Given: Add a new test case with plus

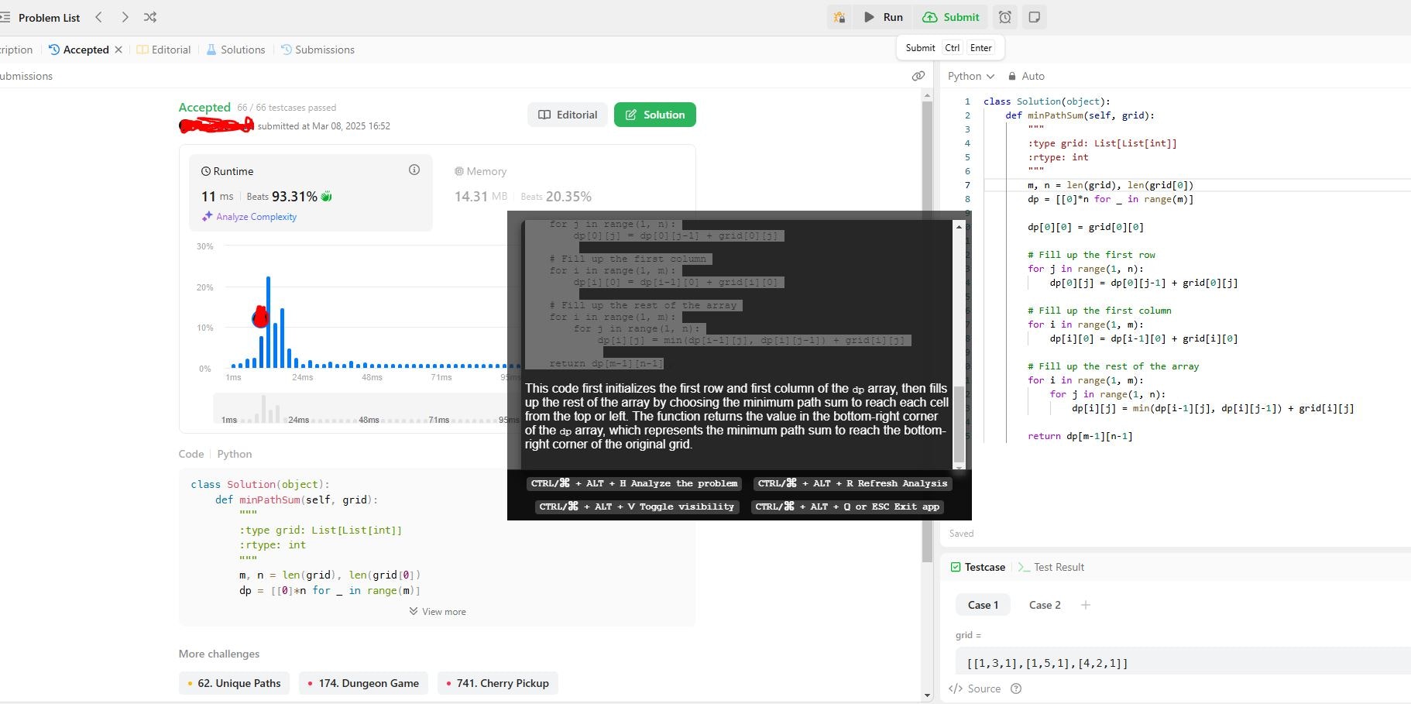Looking at the screenshot, I should pyautogui.click(x=1085, y=605).
